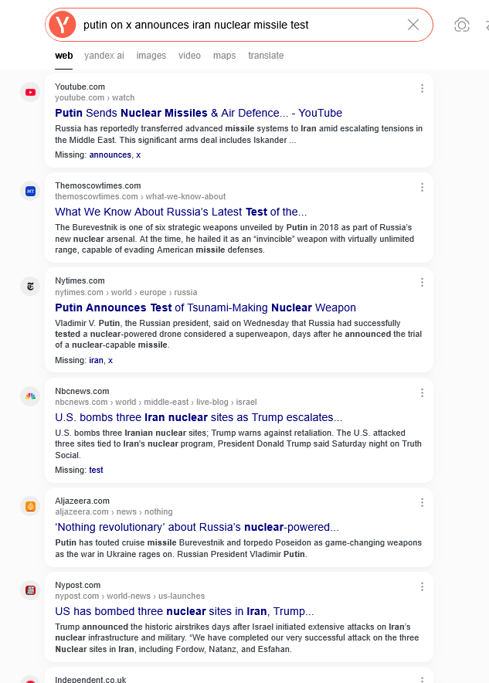Open camera image search icon
489x683 pixels.
click(x=462, y=25)
